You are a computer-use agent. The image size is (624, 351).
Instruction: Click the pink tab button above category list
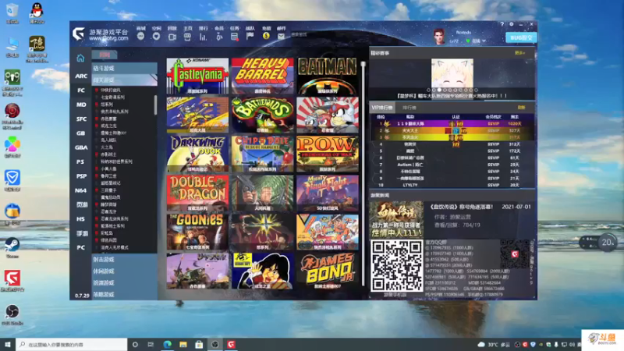pyautogui.click(x=105, y=55)
